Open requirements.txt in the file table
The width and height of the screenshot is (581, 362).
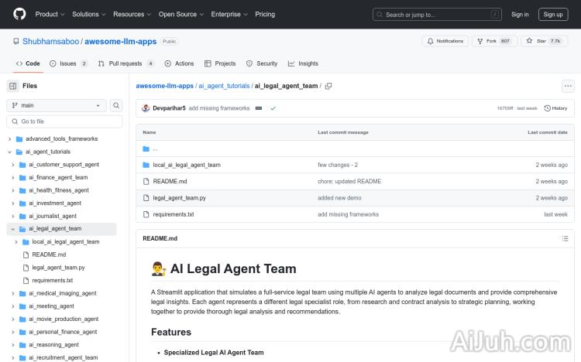[x=174, y=214]
